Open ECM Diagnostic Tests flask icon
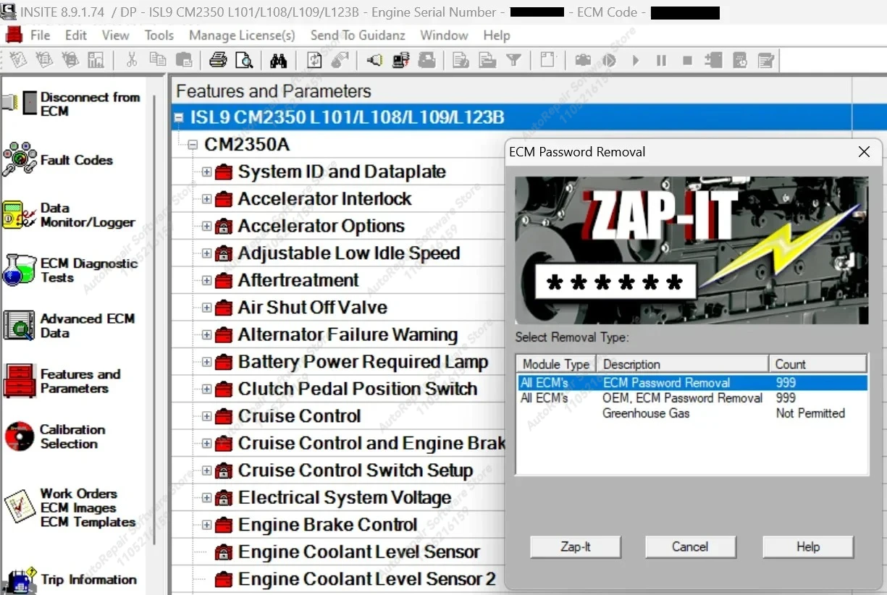Viewport: 887px width, 595px height. point(20,270)
